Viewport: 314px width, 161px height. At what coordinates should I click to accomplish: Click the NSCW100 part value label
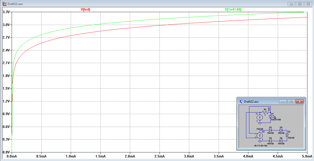coord(276,120)
